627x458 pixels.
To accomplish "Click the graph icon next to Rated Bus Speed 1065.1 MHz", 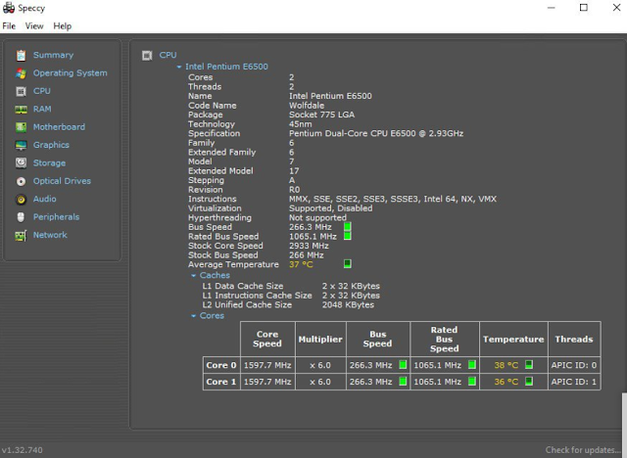I will coord(348,236).
